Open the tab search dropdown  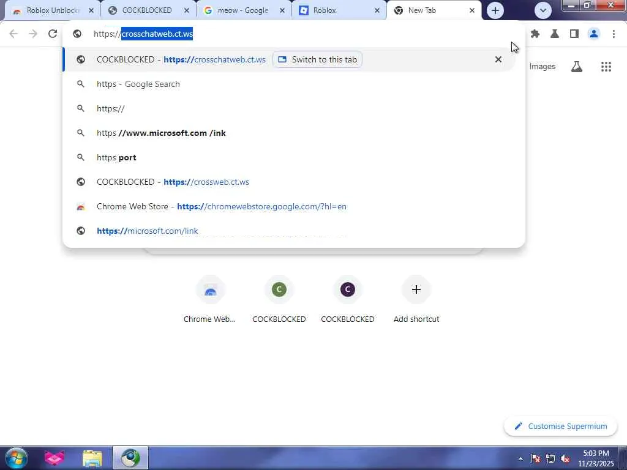click(543, 10)
